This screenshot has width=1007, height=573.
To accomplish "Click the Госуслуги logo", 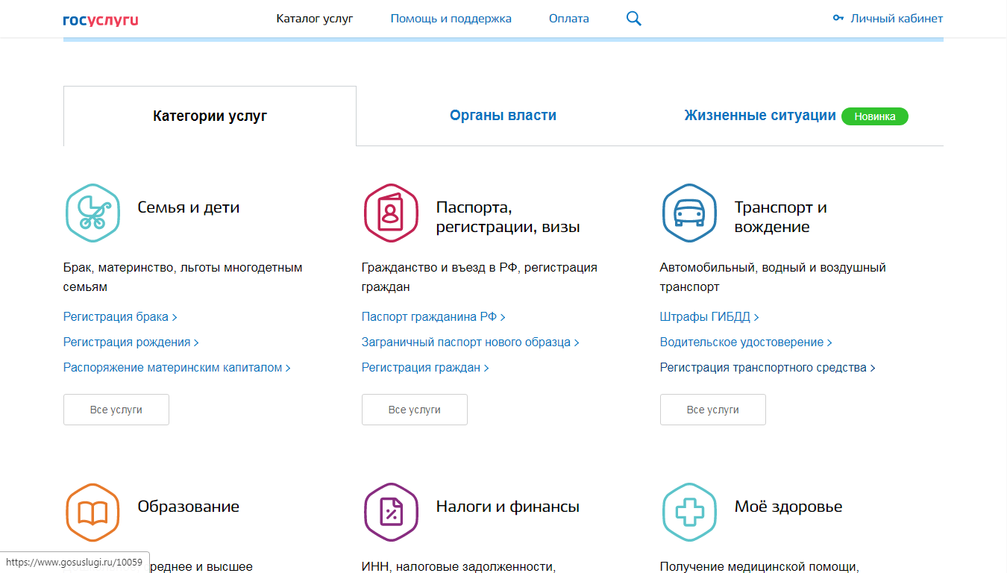I will tap(101, 19).
